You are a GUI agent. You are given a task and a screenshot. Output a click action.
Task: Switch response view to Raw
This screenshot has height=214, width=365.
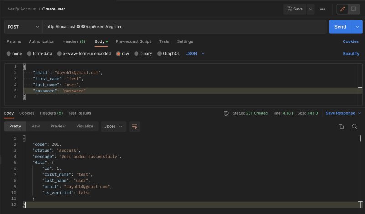tap(36, 126)
